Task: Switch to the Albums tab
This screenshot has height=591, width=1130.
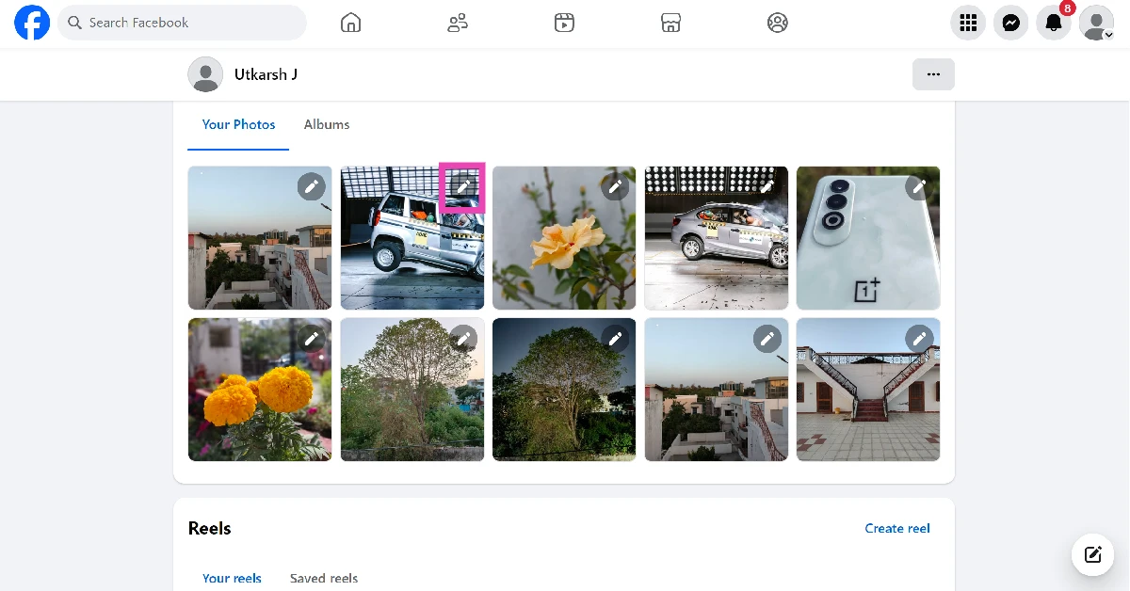Action: click(x=326, y=124)
